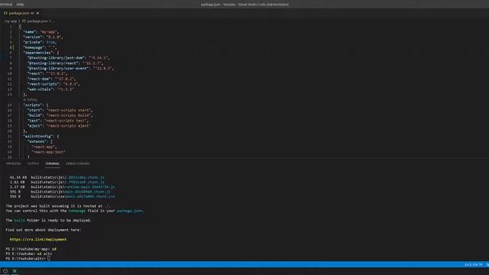Click the "test": "react-scripts test" line
Screen dimensions: 489x275
58,121
